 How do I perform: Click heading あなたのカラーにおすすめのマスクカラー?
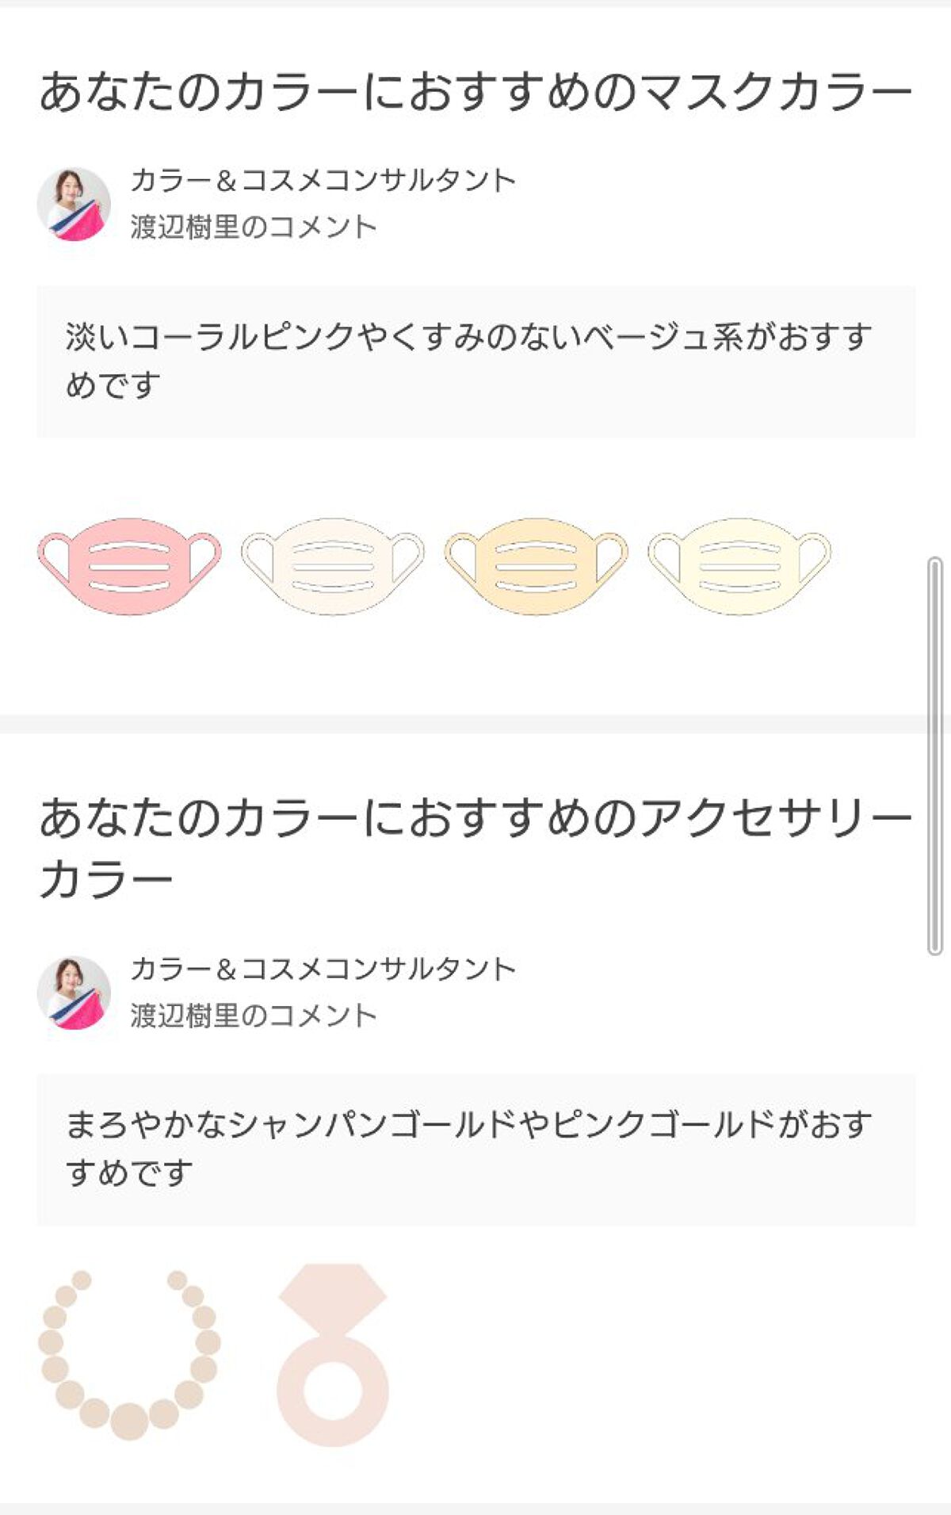coord(475,92)
